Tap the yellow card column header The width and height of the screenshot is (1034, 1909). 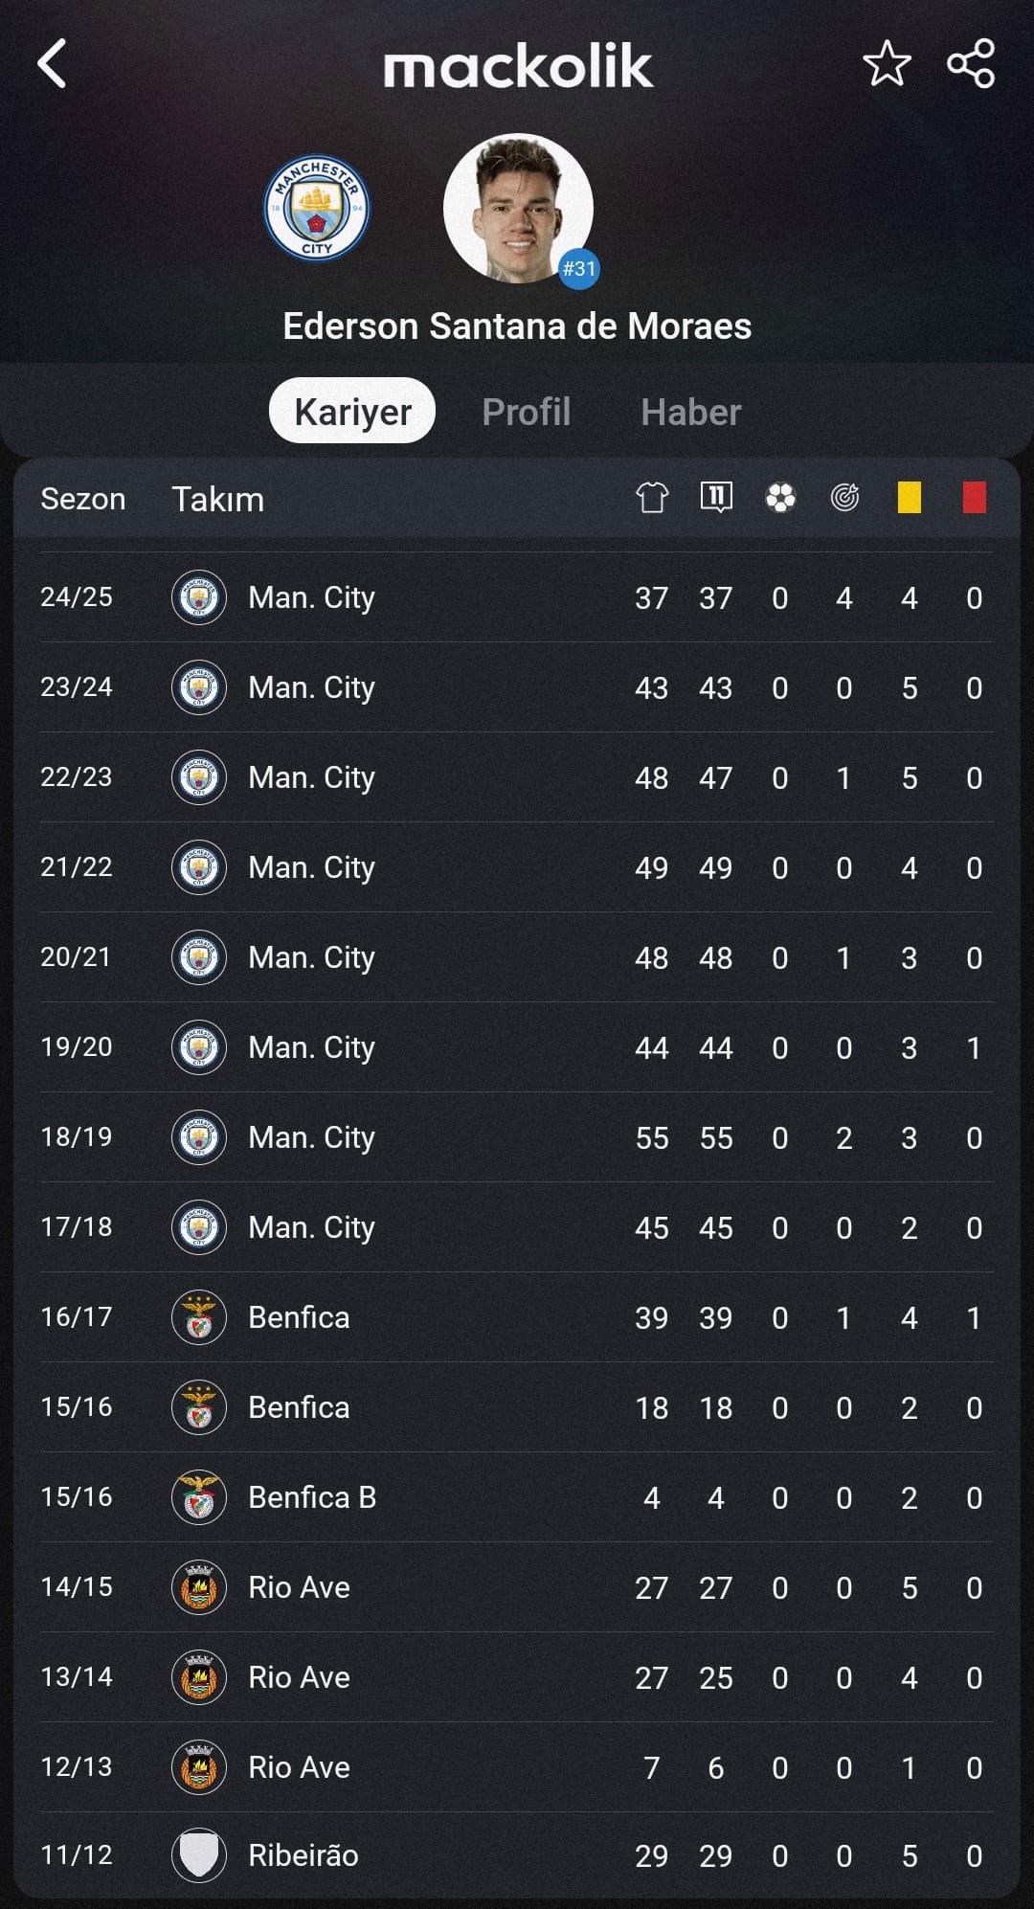[910, 498]
